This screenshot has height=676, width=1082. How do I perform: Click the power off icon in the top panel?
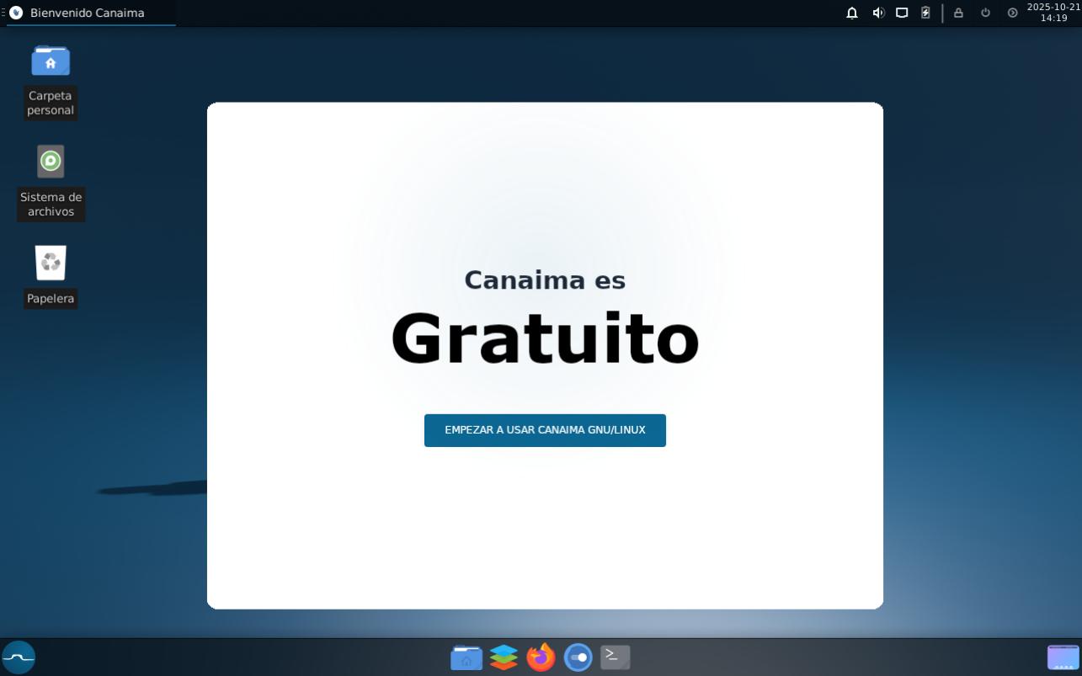coord(985,13)
